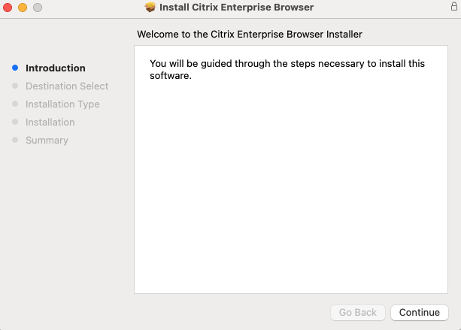
Task: Close the installer window with the red button
Action: (8, 8)
